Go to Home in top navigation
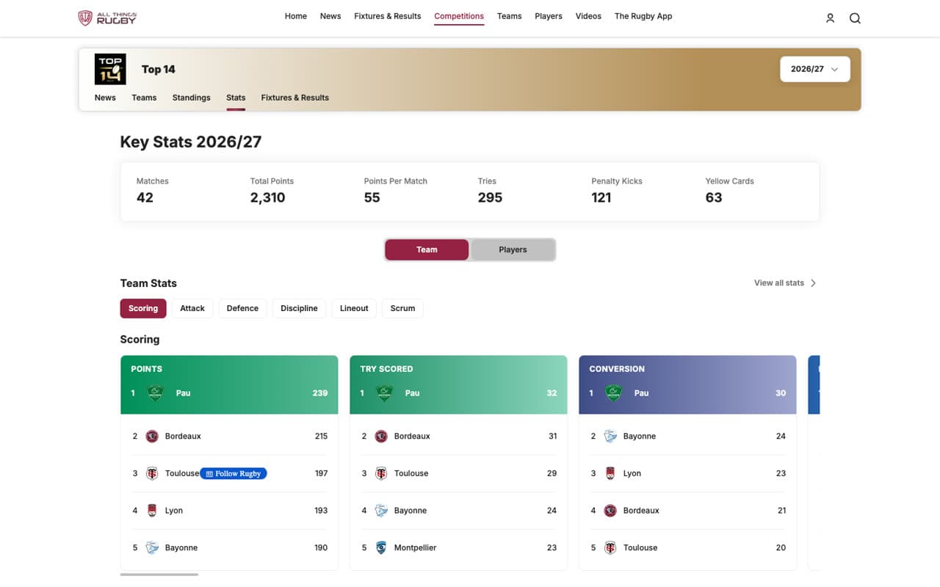940x587 pixels. click(296, 16)
